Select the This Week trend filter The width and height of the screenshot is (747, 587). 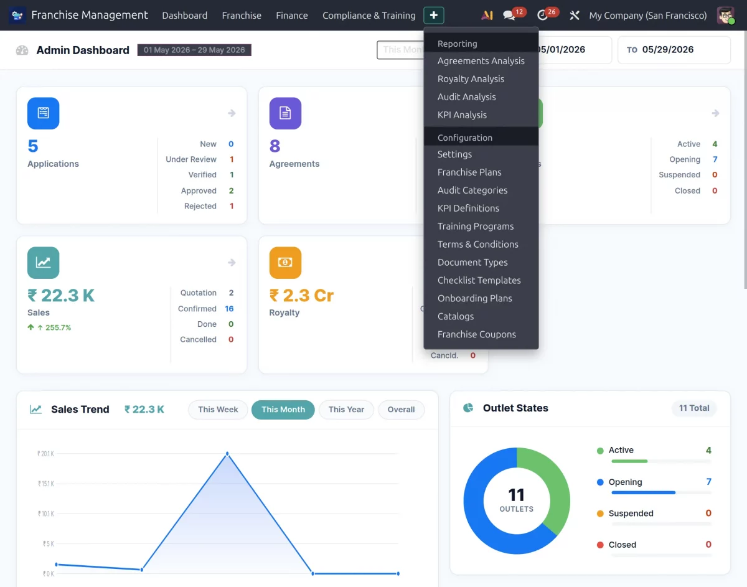(218, 410)
